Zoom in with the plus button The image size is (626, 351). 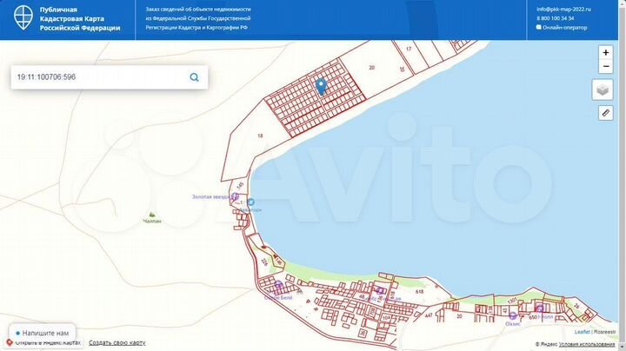pyautogui.click(x=605, y=53)
